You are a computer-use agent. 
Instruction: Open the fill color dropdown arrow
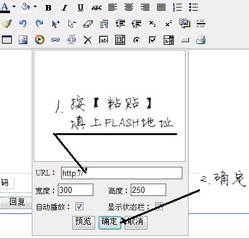point(35,7)
